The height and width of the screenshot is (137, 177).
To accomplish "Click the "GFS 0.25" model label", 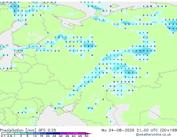I will [47, 130].
